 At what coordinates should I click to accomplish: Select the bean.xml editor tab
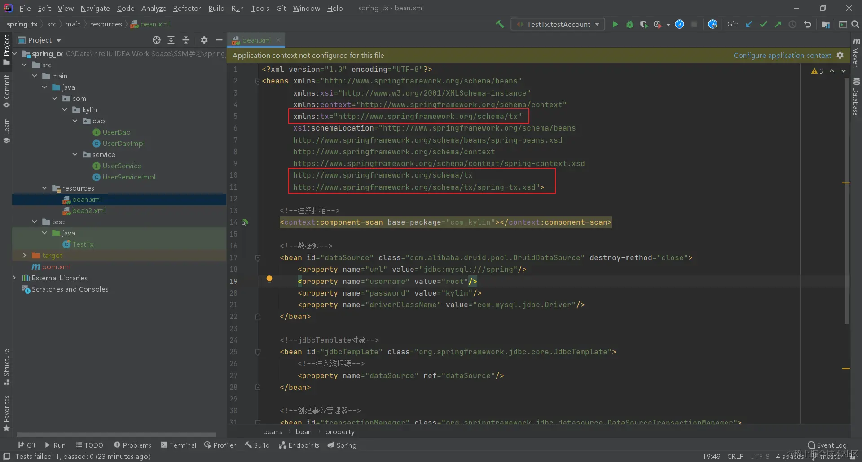tap(256, 40)
